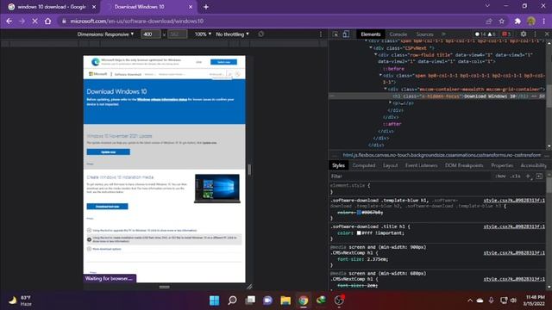The height and width of the screenshot is (310, 552).
Task: Click the Windows release information status link
Action: (x=162, y=100)
